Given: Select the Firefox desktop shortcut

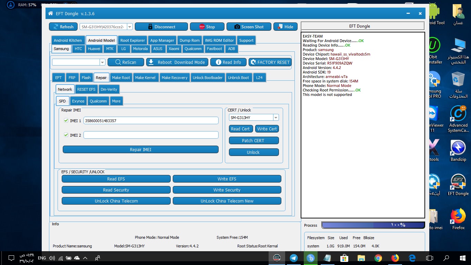Looking at the screenshot, I should pyautogui.click(x=458, y=219).
